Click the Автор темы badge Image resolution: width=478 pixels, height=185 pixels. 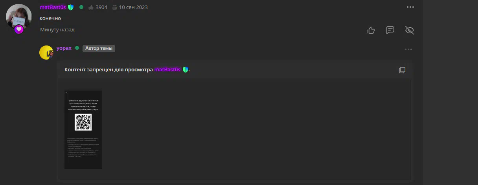click(x=99, y=49)
